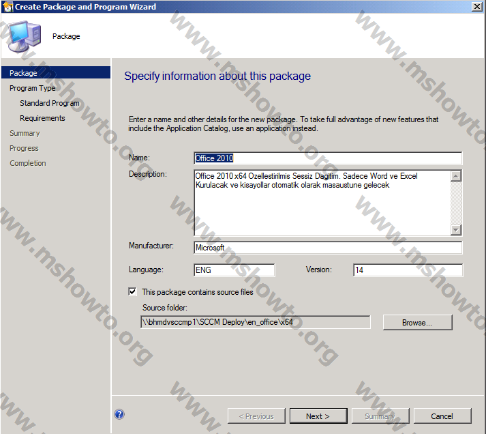
Task: Click the wizard title bar icon
Action: pyautogui.click(x=7, y=7)
